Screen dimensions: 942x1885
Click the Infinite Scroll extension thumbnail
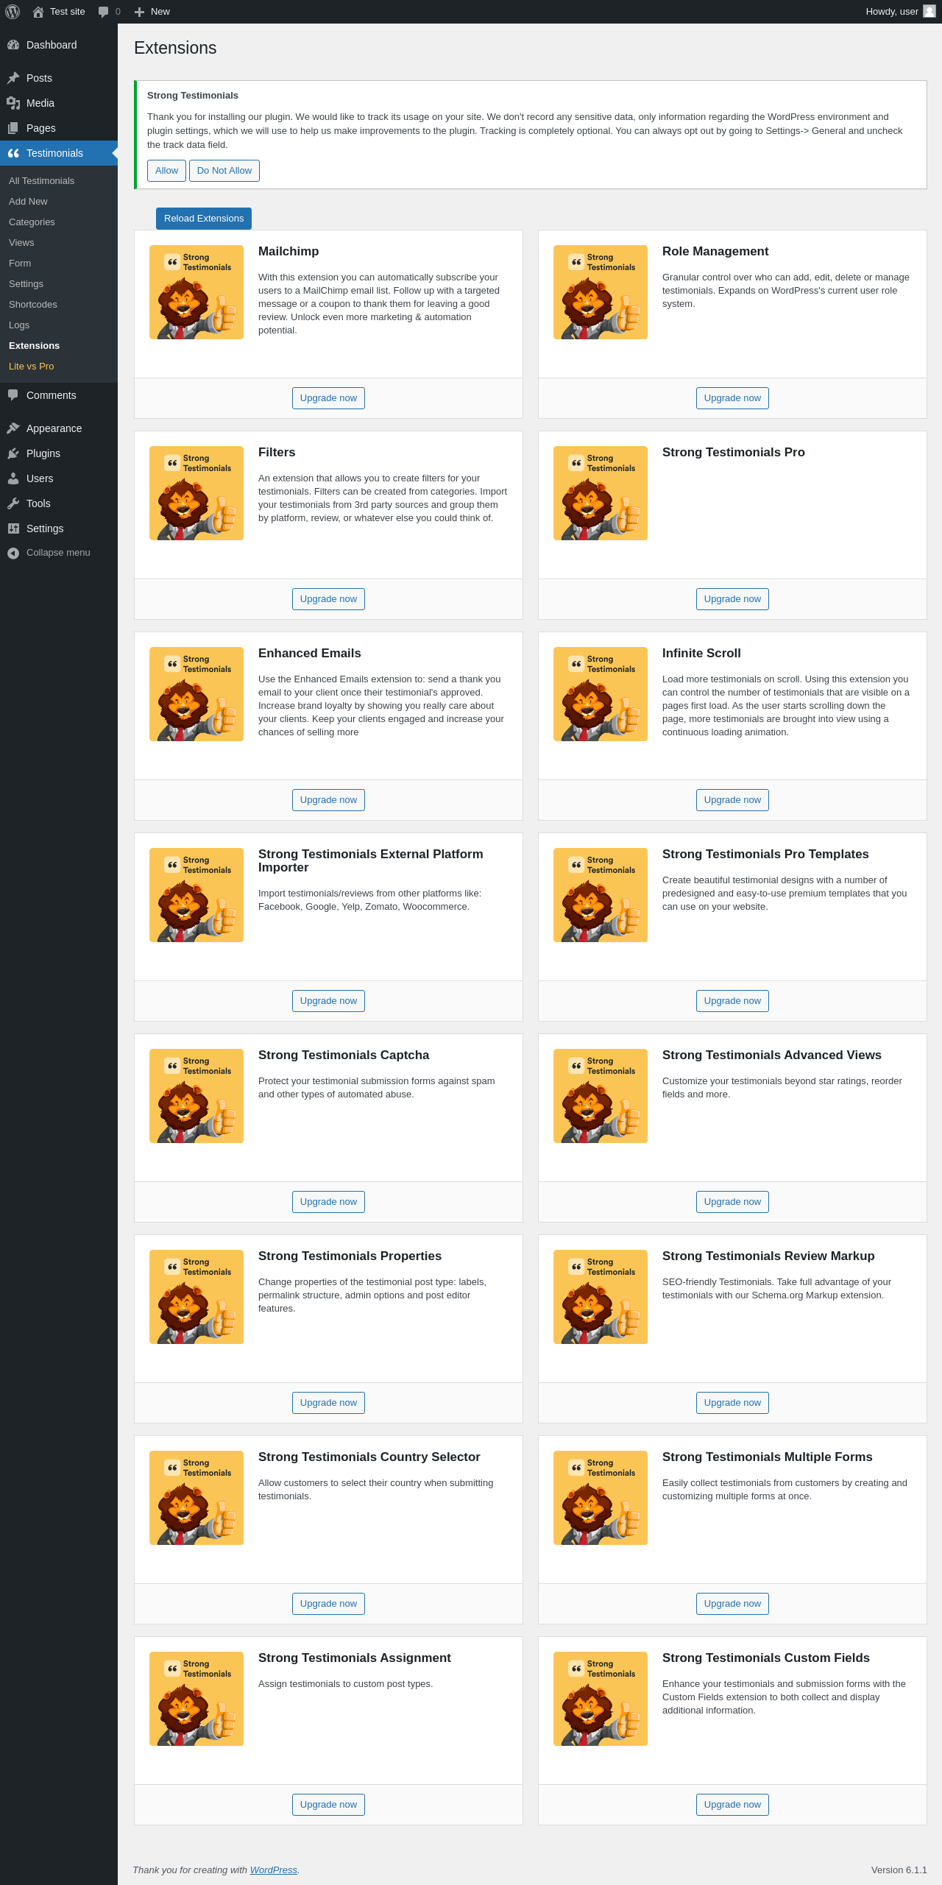click(601, 694)
